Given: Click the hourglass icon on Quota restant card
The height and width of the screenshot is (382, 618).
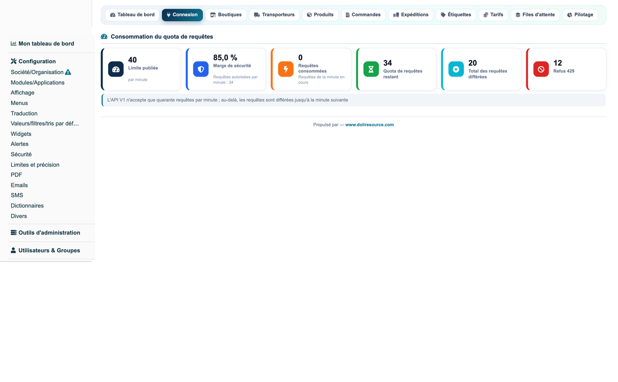Looking at the screenshot, I should (x=371, y=69).
